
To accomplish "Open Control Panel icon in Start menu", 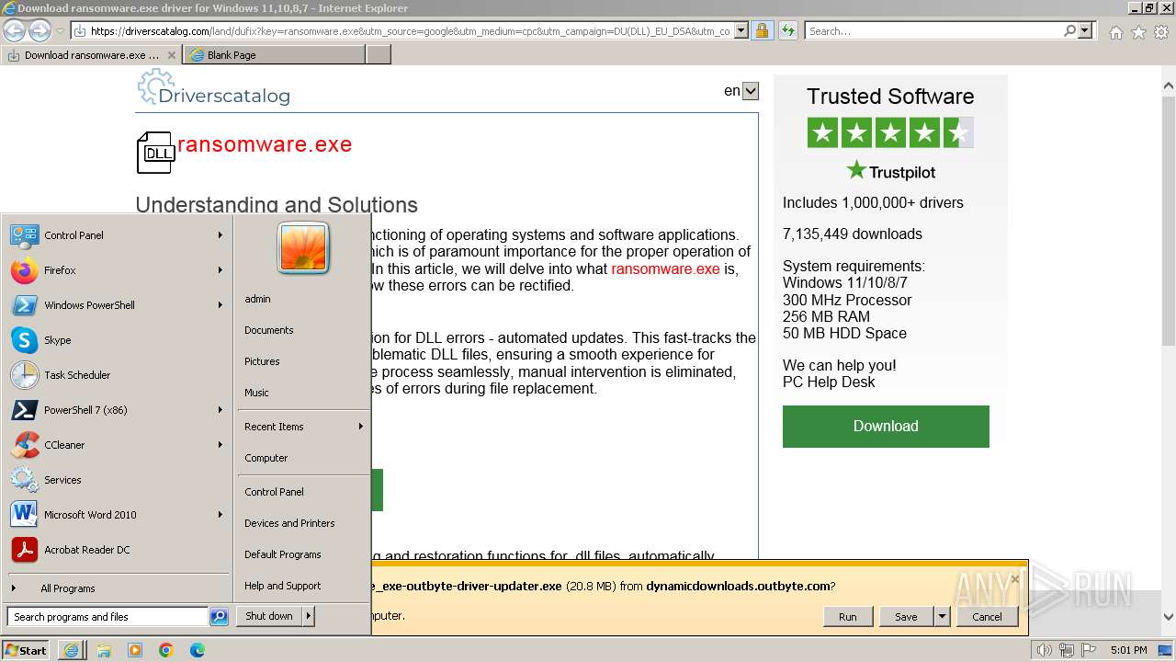I will click(25, 235).
